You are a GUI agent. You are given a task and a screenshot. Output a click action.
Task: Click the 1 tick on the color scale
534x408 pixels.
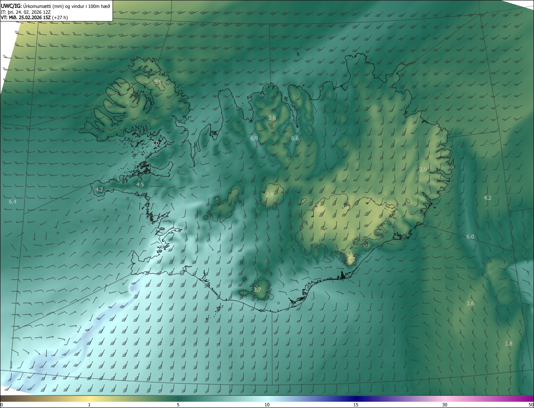pos(89,405)
